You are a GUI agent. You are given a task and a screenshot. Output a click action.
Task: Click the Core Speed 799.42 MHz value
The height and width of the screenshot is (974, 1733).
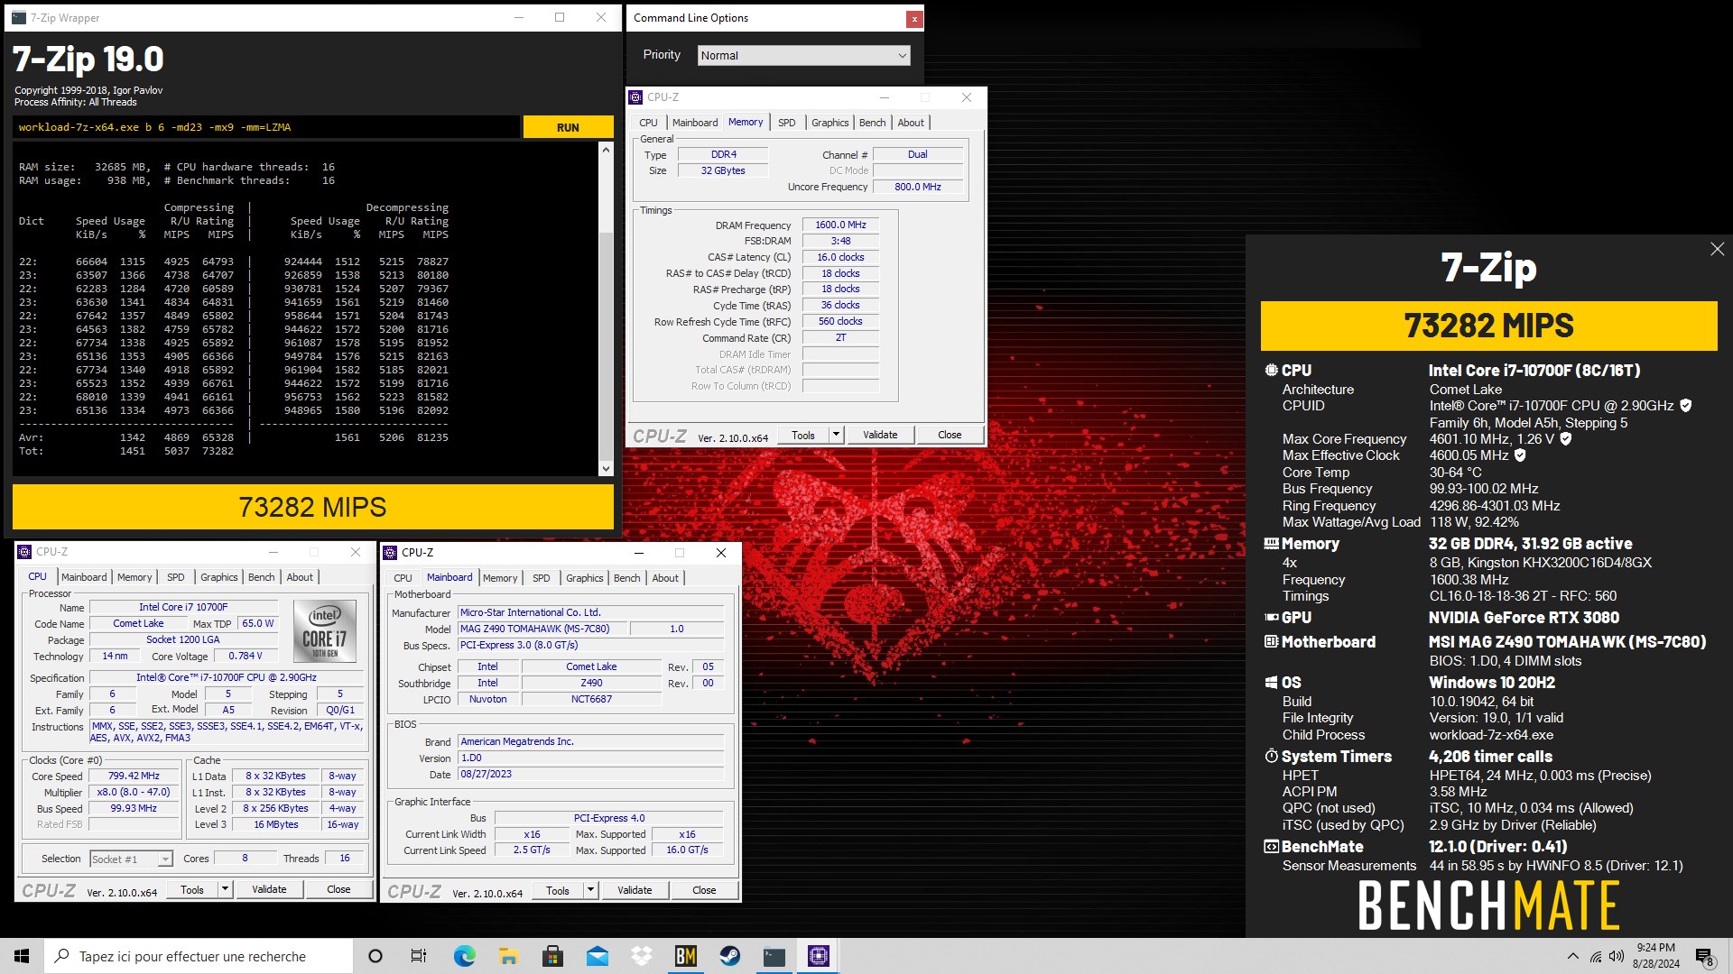pyautogui.click(x=134, y=776)
